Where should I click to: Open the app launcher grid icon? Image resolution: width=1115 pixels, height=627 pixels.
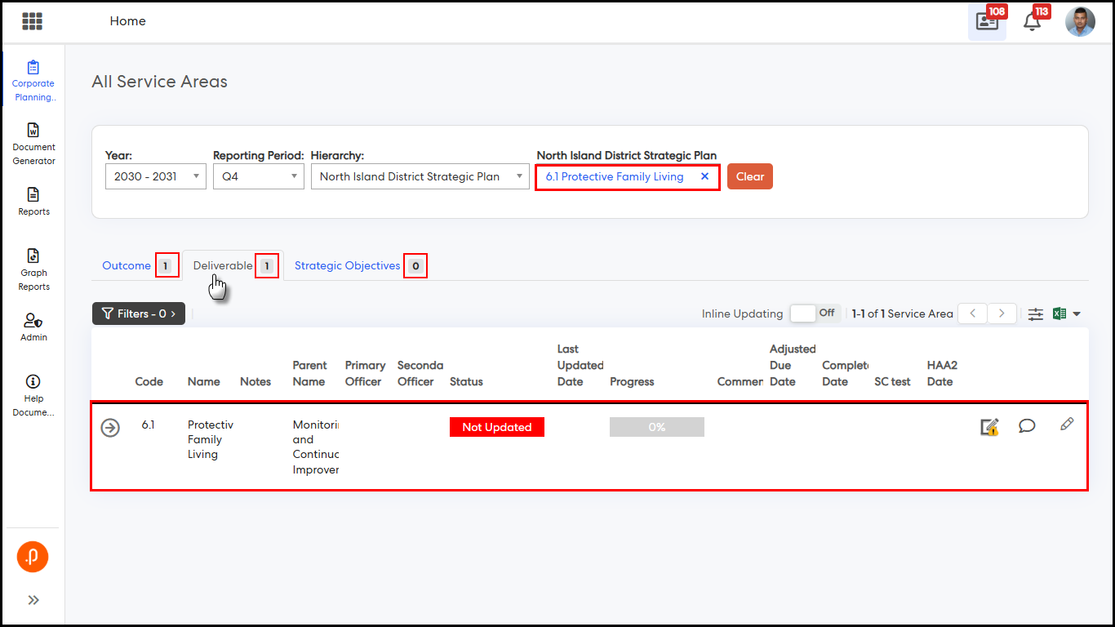point(33,21)
